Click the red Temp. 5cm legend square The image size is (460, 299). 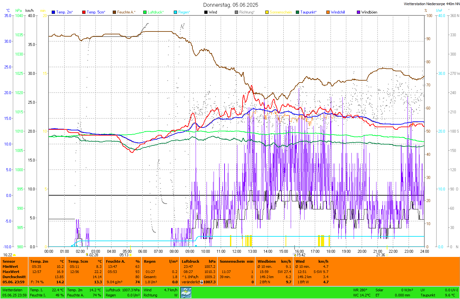[x=84, y=12]
